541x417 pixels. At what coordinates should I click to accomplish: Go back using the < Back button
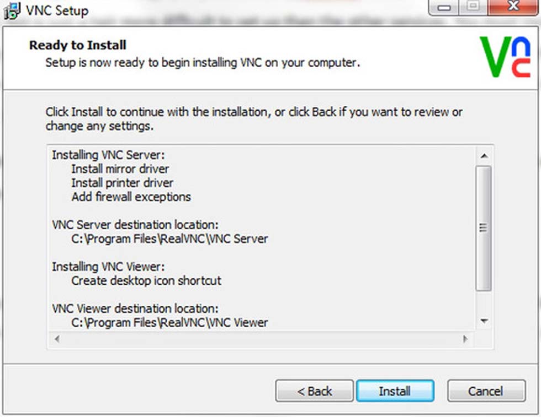pyautogui.click(x=314, y=391)
